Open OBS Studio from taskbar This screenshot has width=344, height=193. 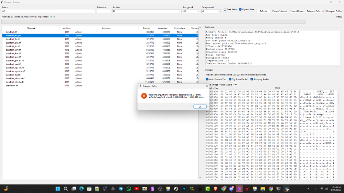pyautogui.click(x=160, y=189)
